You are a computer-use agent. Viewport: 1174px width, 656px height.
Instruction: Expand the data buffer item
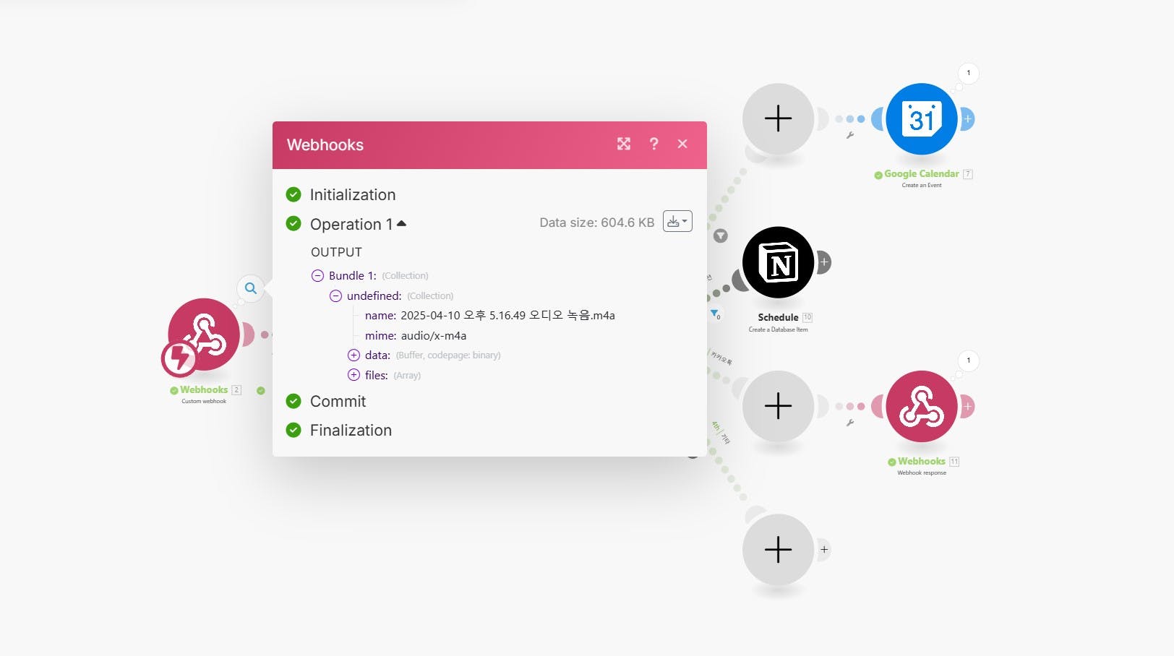point(354,355)
